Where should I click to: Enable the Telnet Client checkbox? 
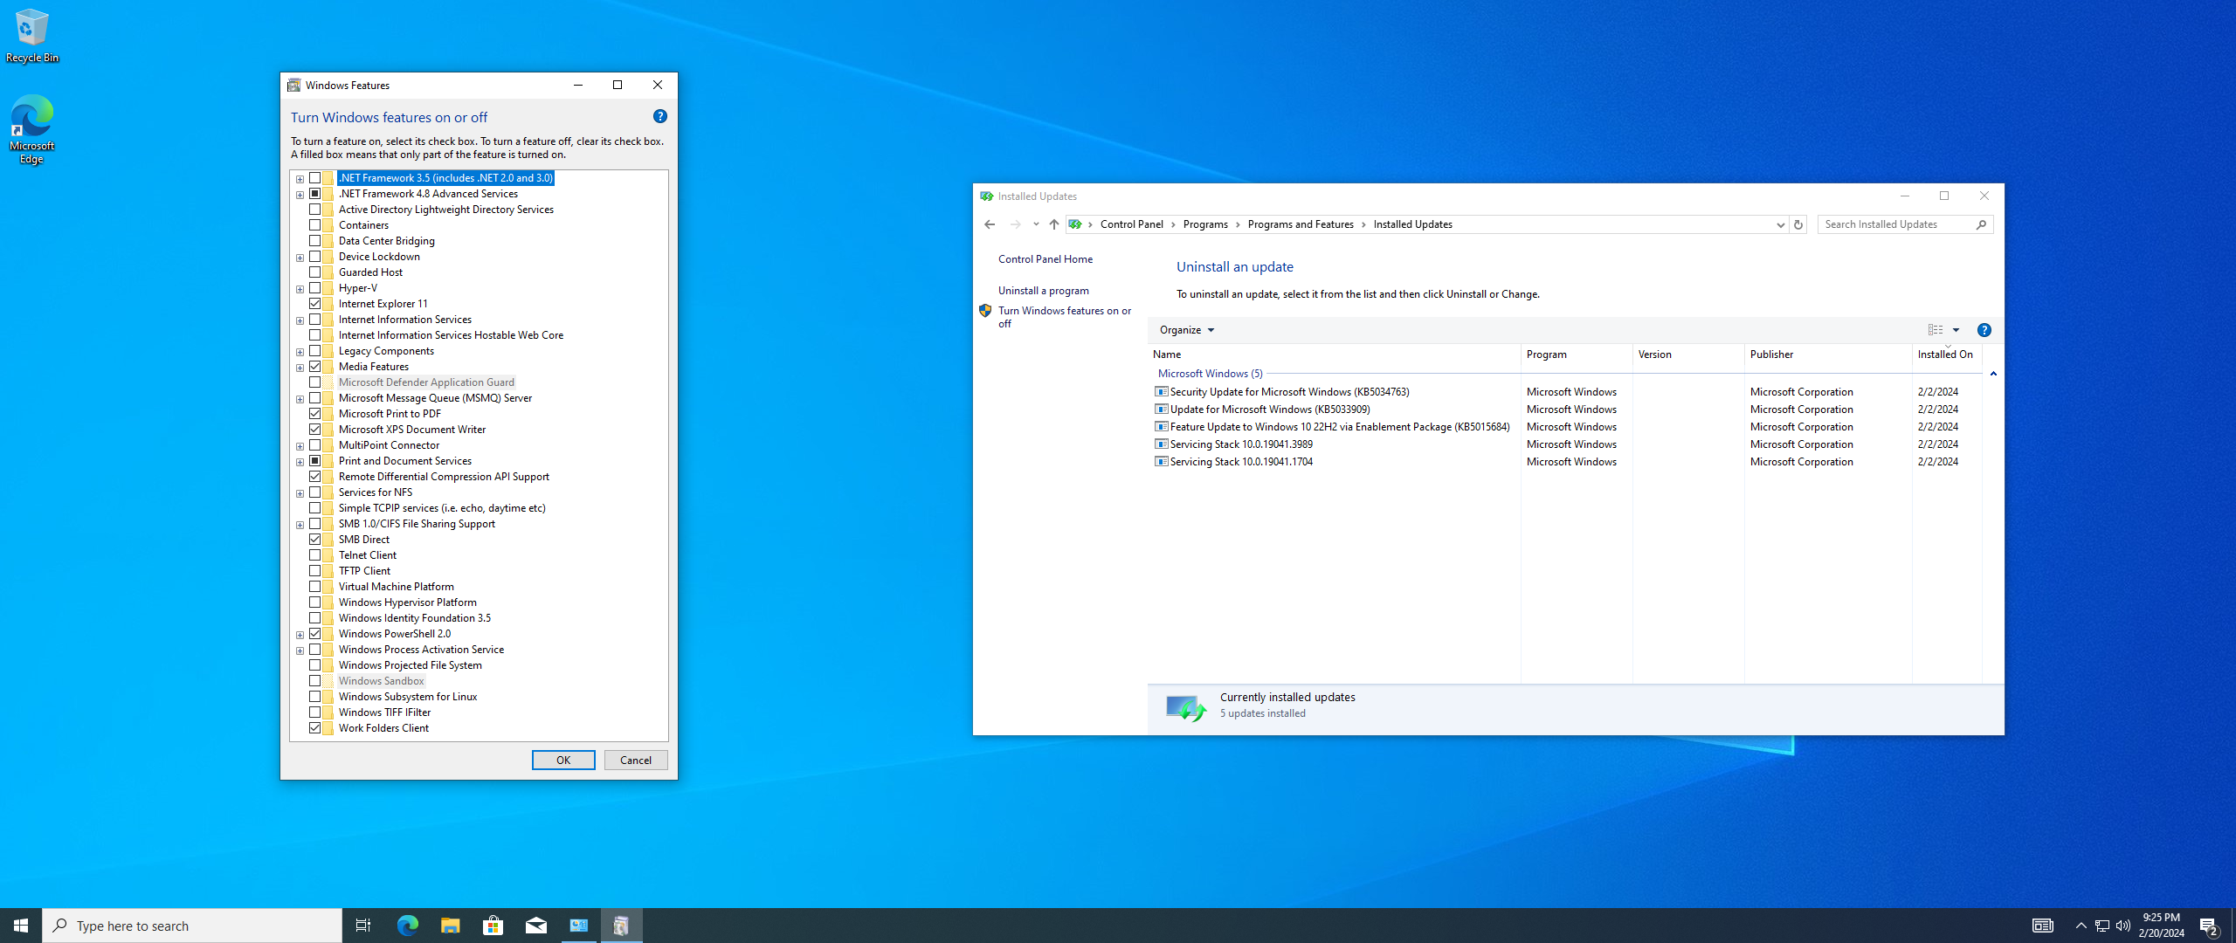click(315, 555)
